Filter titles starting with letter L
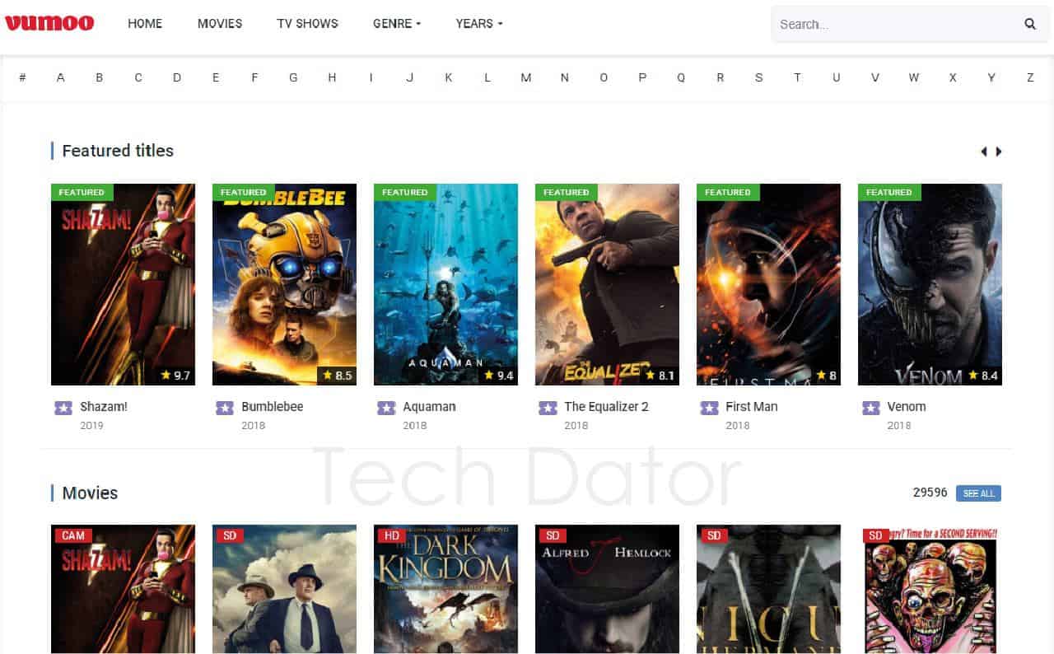The width and height of the screenshot is (1054, 654). click(x=487, y=77)
